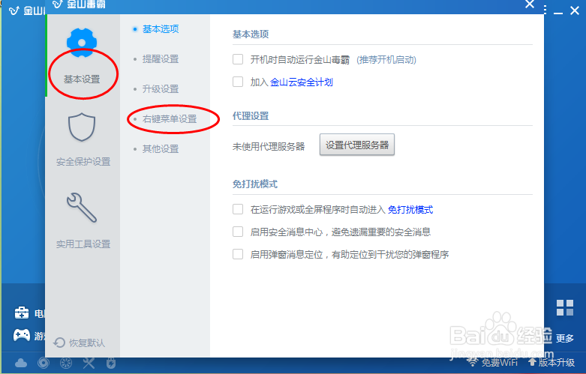Click the 版本升级 label
This screenshot has height=374, width=586.
(x=557, y=362)
